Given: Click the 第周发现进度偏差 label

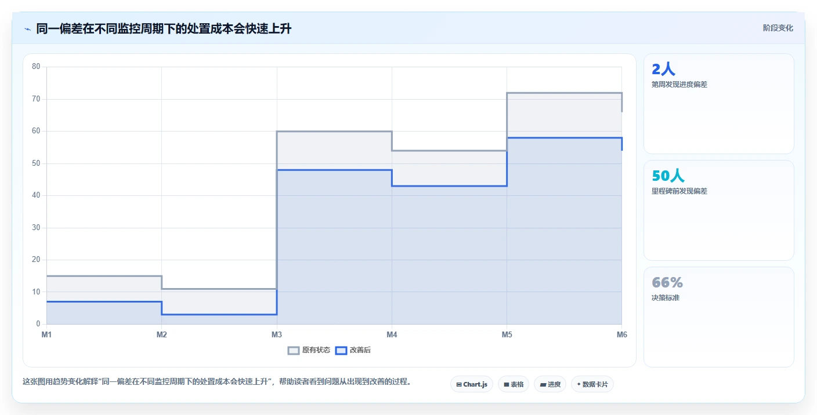Looking at the screenshot, I should tap(679, 85).
